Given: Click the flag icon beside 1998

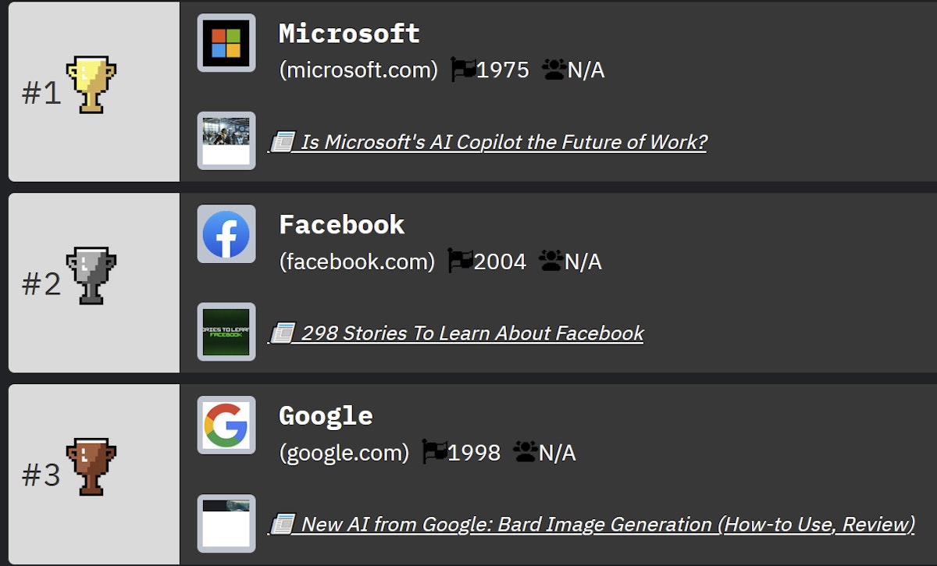Looking at the screenshot, I should (435, 452).
